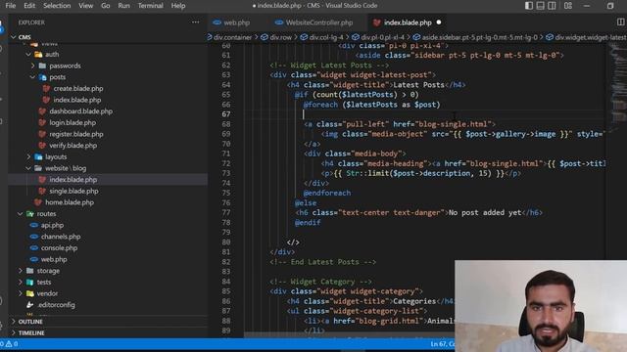Open home.blade.php file

pos(70,202)
